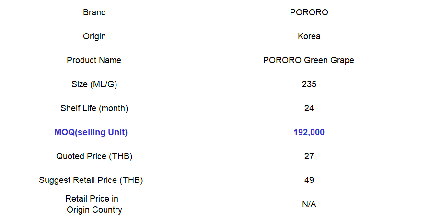Select PORORO Green Grape product name
Screen dimensions: 430x216
(x=309, y=60)
